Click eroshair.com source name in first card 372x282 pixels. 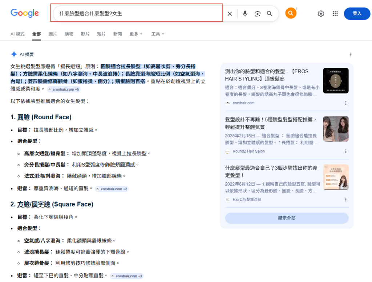(243, 103)
